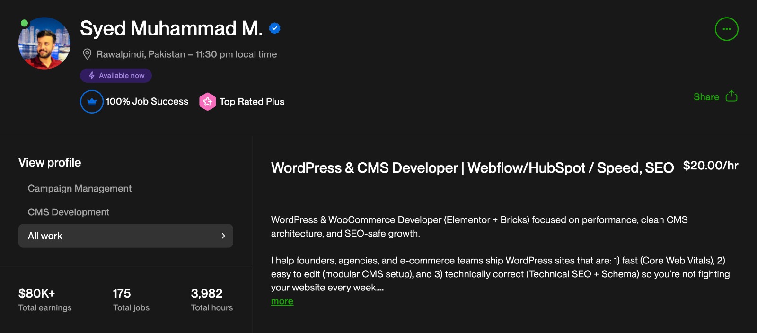Select Campaign Management profile
757x333 pixels.
pos(79,188)
